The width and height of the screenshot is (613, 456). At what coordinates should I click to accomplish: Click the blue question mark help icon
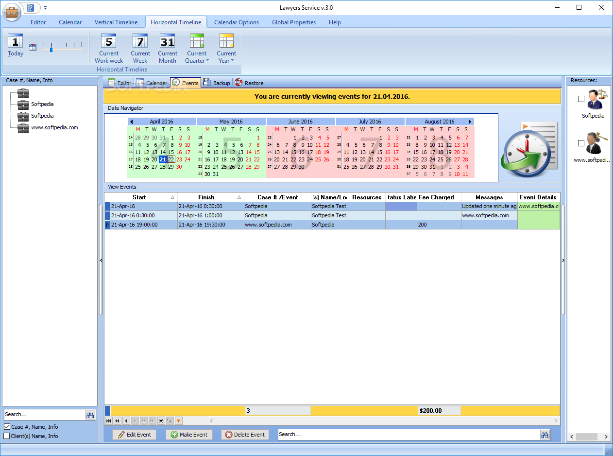[31, 8]
